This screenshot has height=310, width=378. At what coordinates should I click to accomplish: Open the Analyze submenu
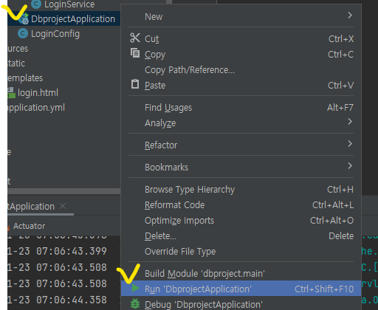(x=241, y=123)
